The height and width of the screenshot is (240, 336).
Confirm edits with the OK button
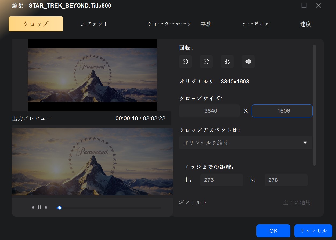[273, 231]
